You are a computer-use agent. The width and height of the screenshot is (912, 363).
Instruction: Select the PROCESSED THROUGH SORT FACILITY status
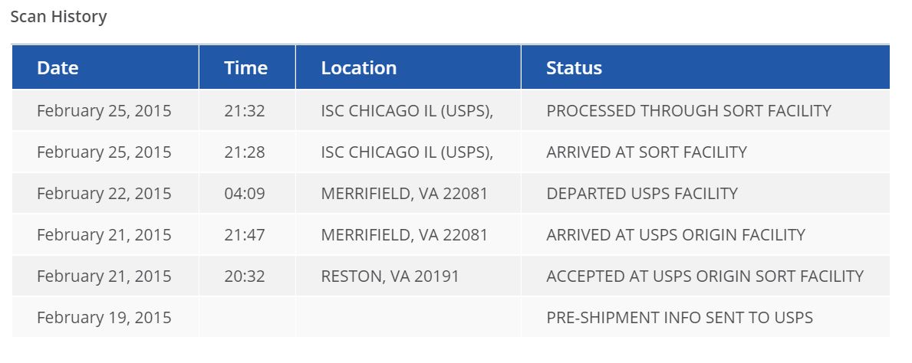(x=689, y=110)
